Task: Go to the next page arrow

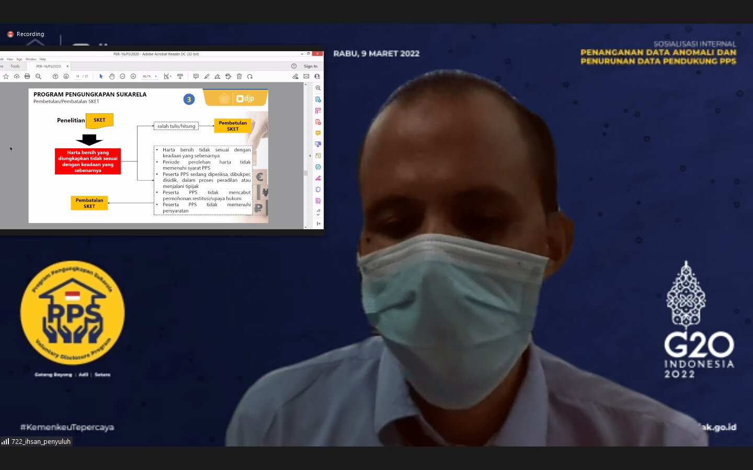Action: click(66, 76)
